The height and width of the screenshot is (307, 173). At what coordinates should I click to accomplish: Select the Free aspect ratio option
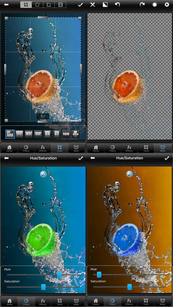pyautogui.click(x=10, y=134)
